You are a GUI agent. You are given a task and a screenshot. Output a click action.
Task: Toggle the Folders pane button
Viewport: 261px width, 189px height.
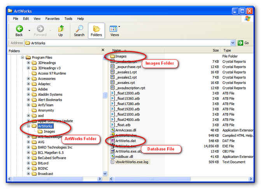click(96, 31)
